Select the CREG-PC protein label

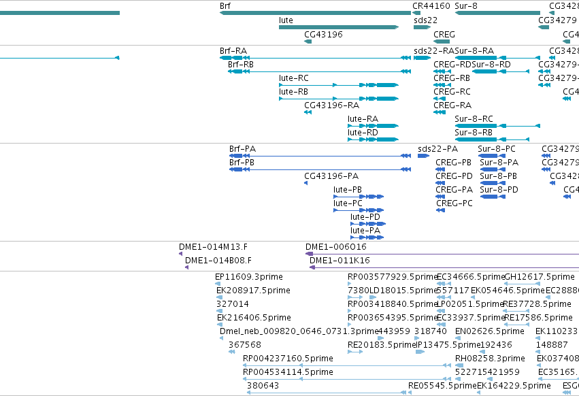[x=454, y=203]
